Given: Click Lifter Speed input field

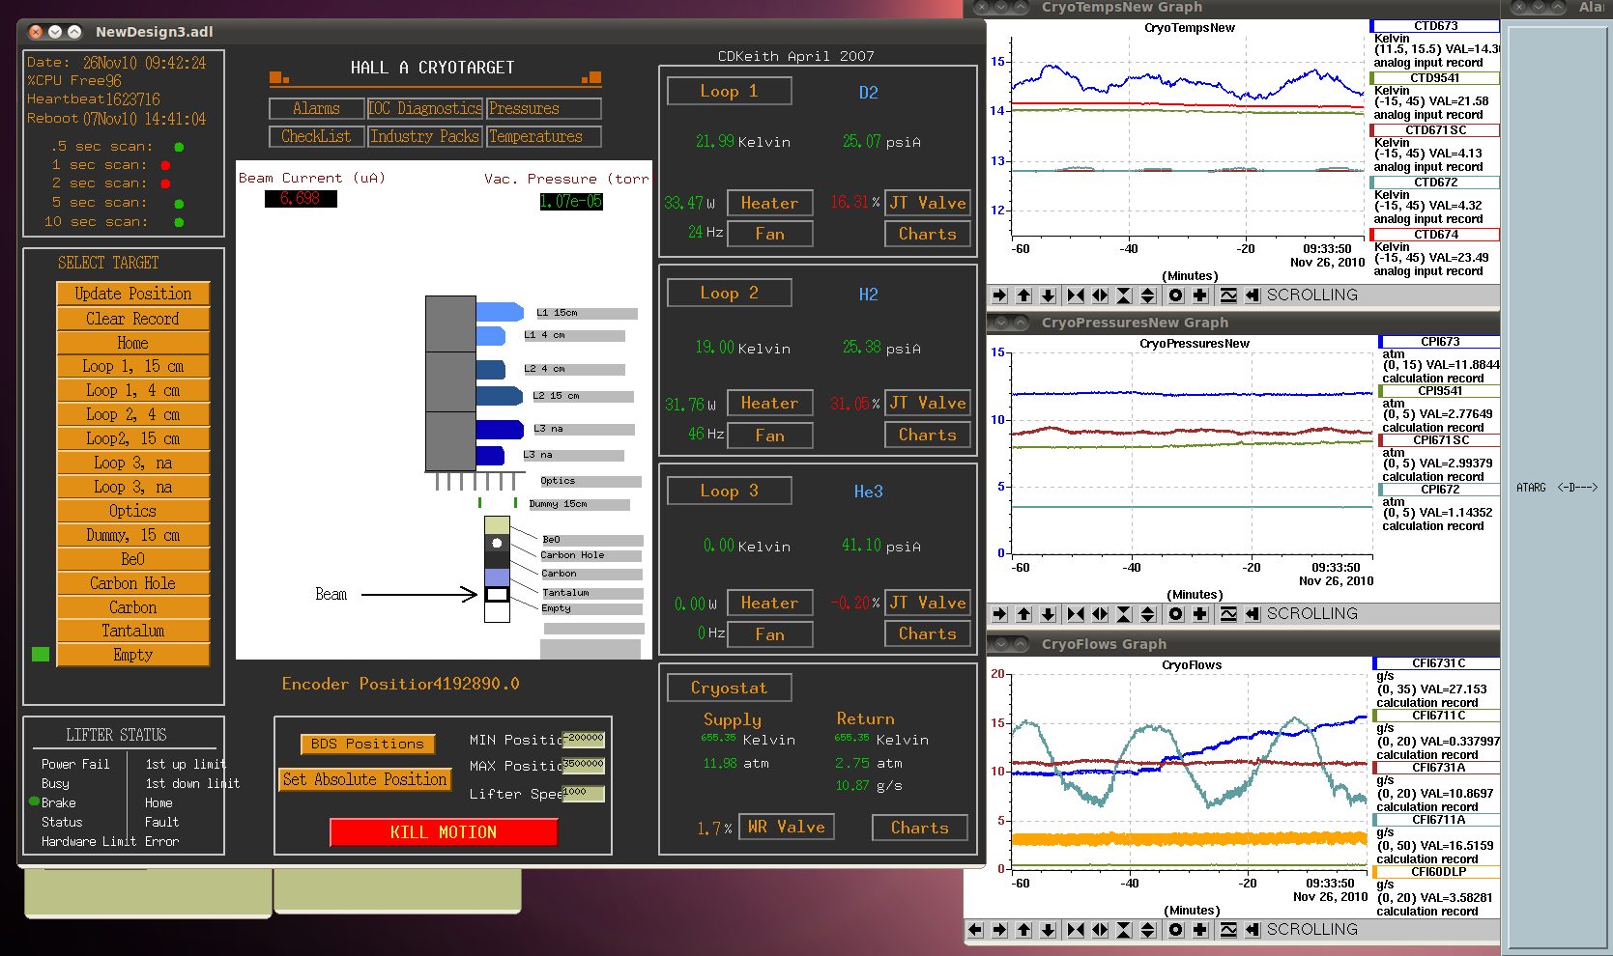Looking at the screenshot, I should tap(584, 793).
